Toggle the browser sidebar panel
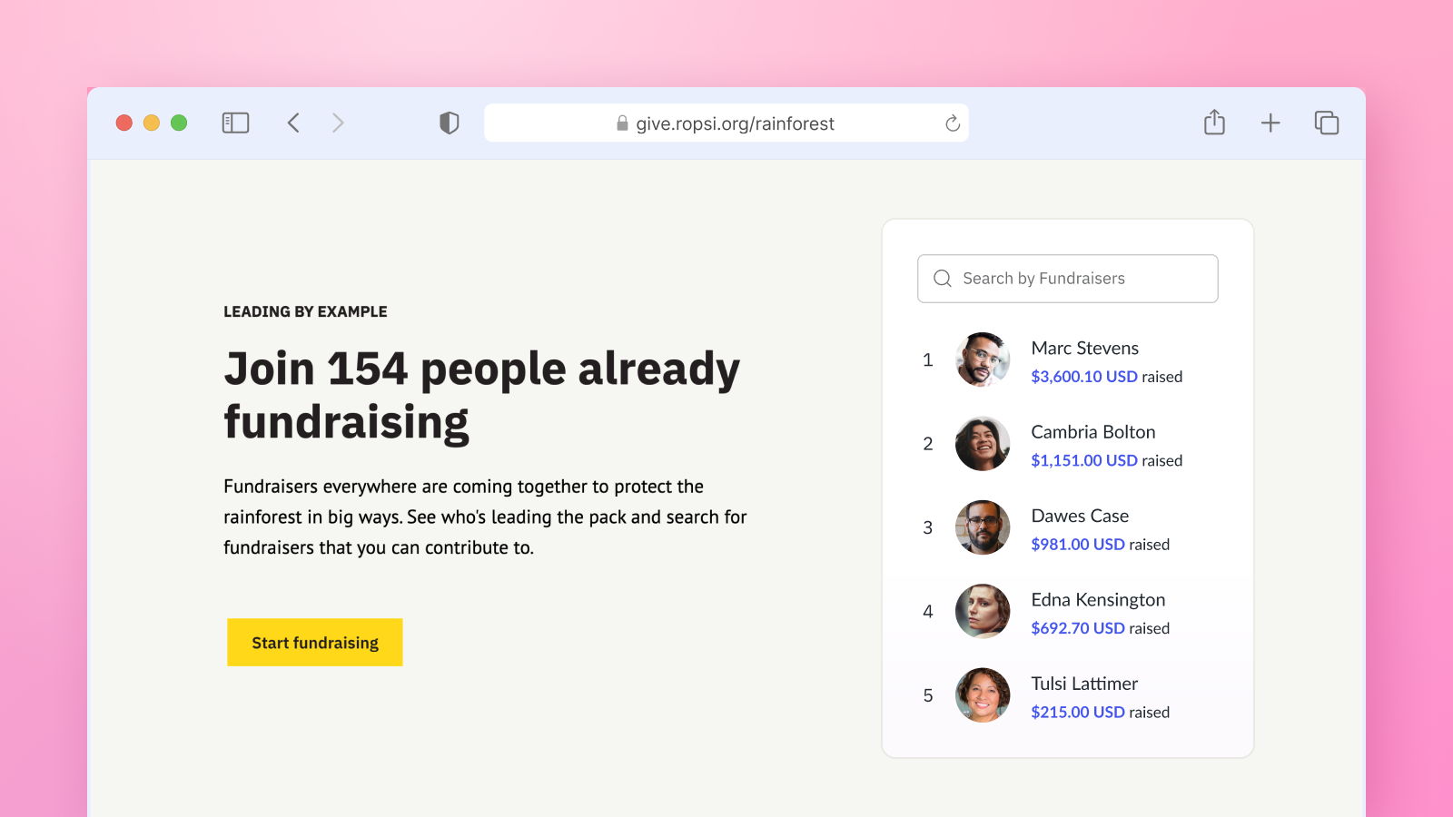Image resolution: width=1453 pixels, height=817 pixels. point(235,123)
